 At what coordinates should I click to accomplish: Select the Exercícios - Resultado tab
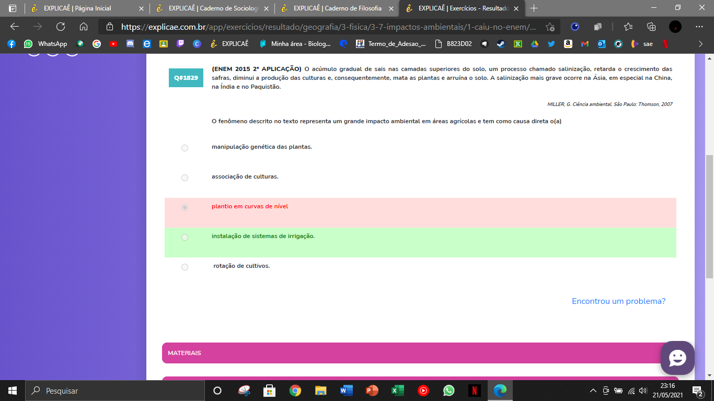462,8
